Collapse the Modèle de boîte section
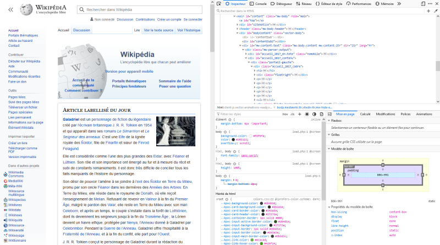440x245 pixels. [x=329, y=149]
